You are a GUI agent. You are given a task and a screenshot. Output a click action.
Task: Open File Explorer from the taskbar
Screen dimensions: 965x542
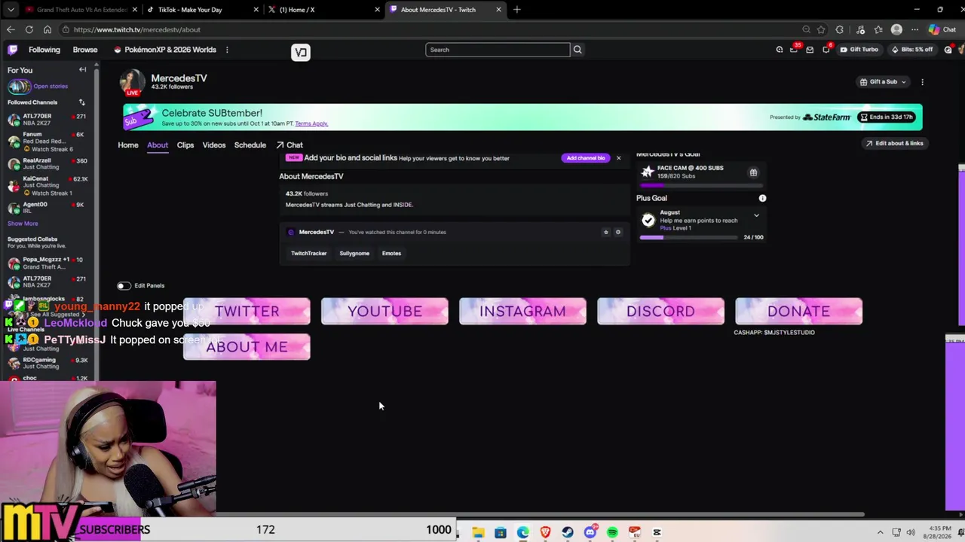478,532
